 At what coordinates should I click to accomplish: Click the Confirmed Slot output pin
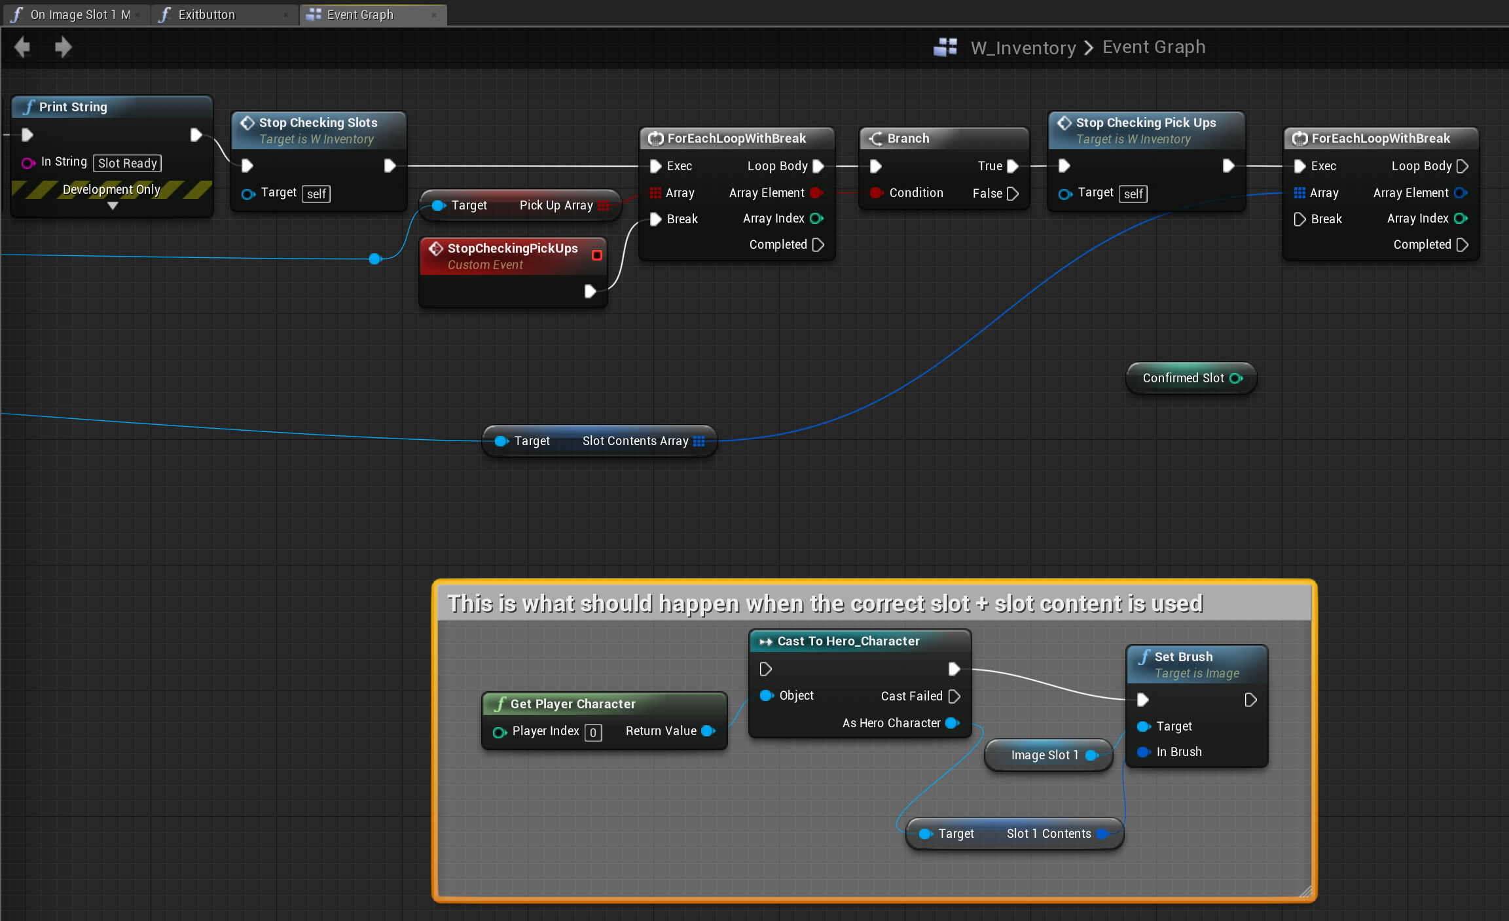[1235, 378]
